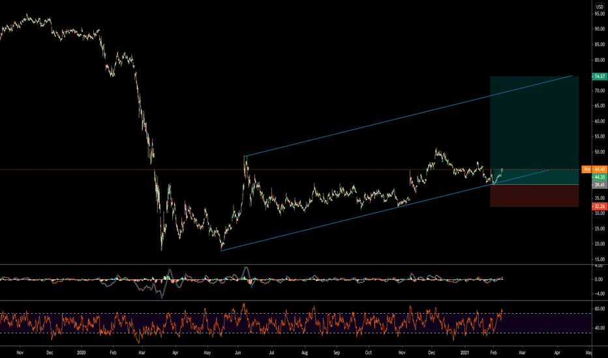Click the Jun label on the time axis
Screen dimensions: 608x358
(238, 353)
